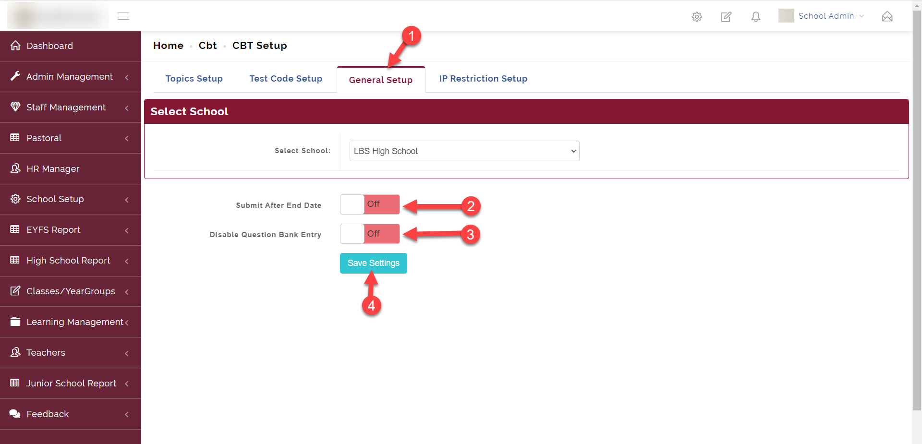Click the Feedback chat bubbles icon
The image size is (922, 444).
point(15,413)
